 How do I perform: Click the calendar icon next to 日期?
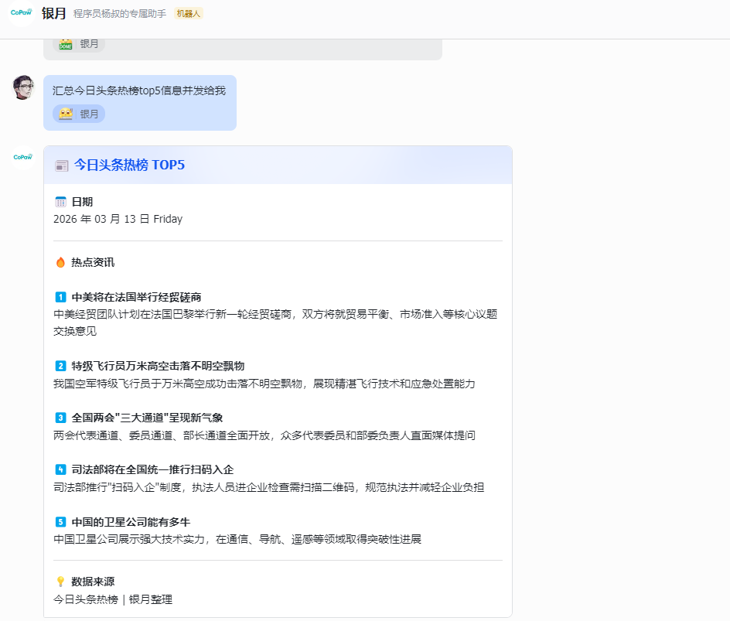point(60,202)
